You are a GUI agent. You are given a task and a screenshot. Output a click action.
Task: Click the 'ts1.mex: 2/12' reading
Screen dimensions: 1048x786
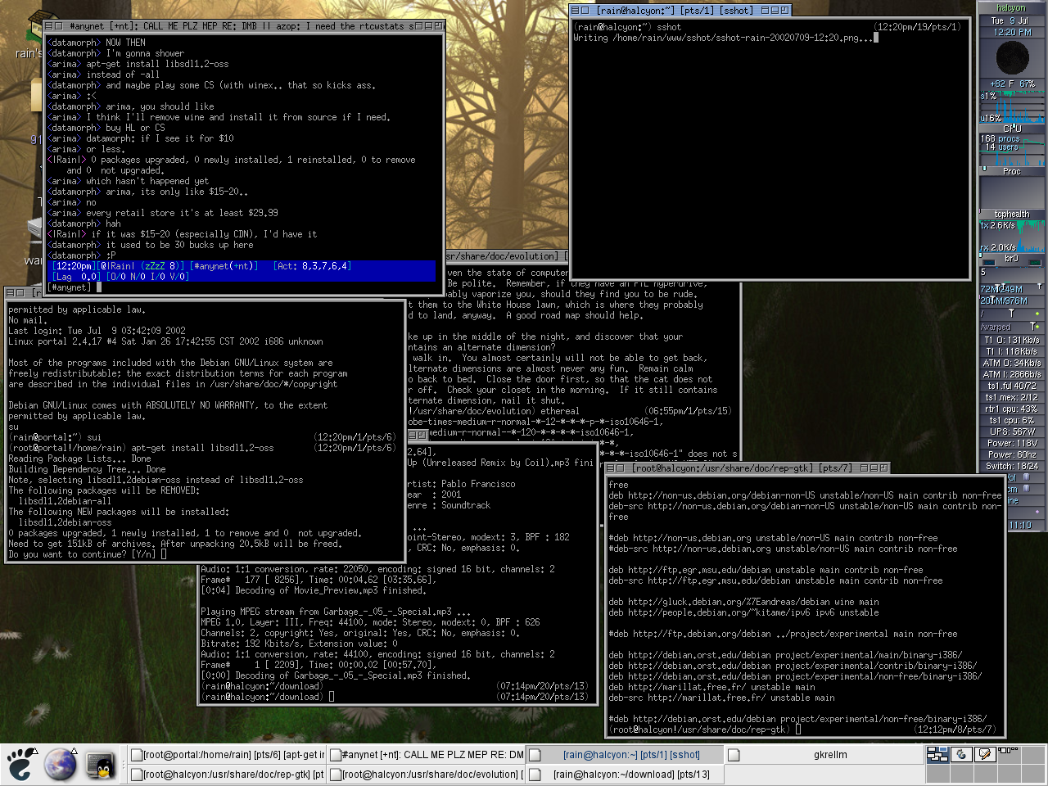tap(1012, 397)
